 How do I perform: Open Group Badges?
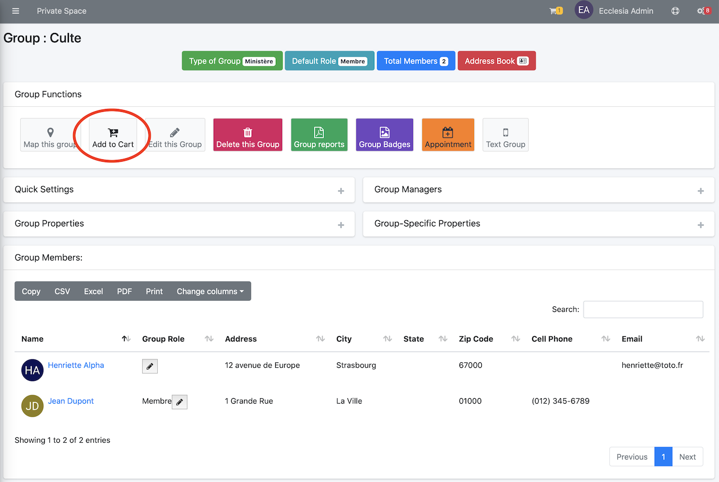coord(384,135)
